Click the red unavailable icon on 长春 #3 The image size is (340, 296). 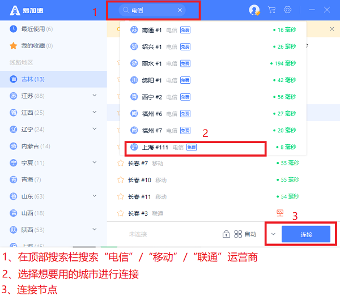point(280,213)
